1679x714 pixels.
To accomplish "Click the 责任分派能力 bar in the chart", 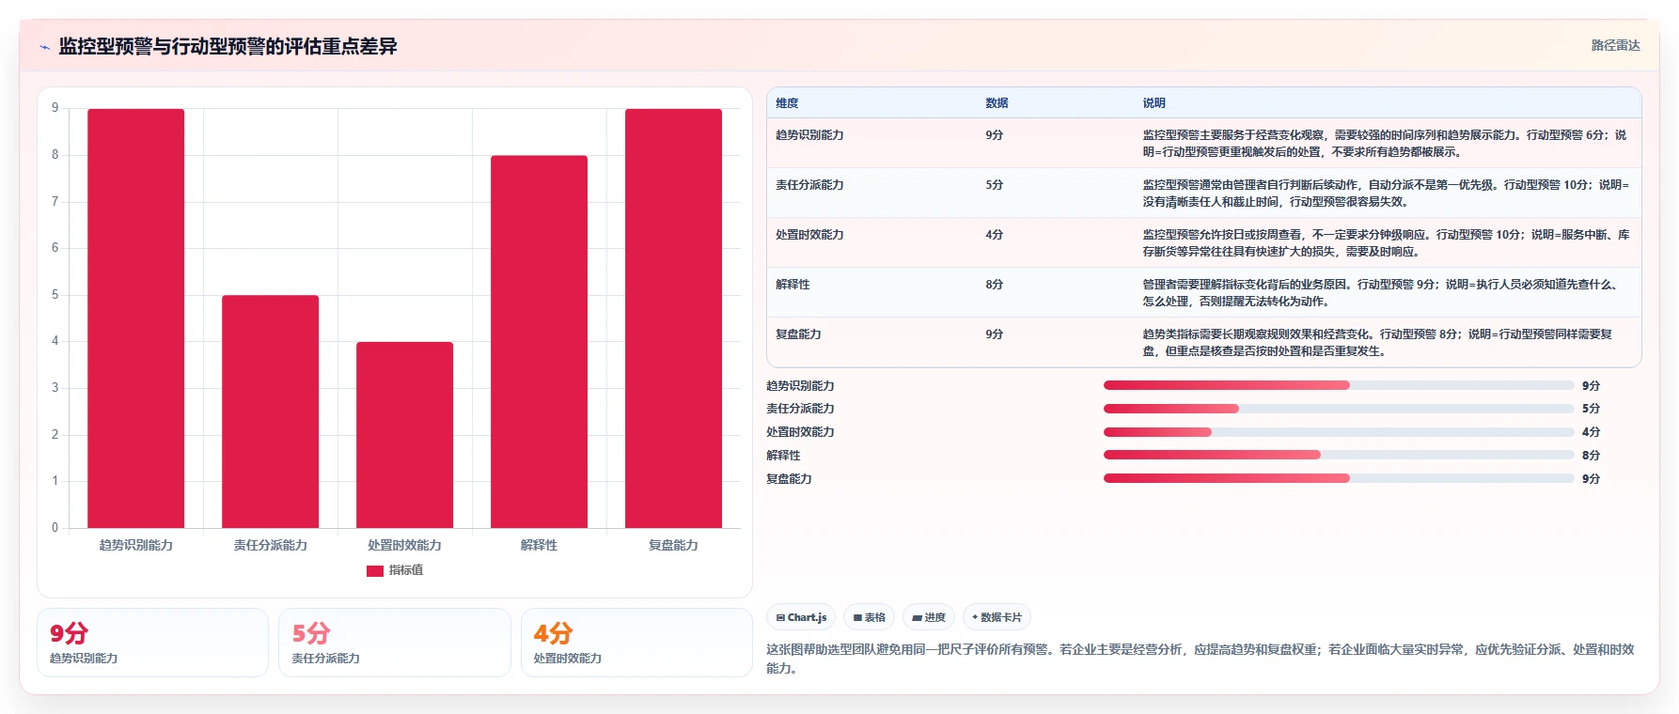I will (x=271, y=411).
